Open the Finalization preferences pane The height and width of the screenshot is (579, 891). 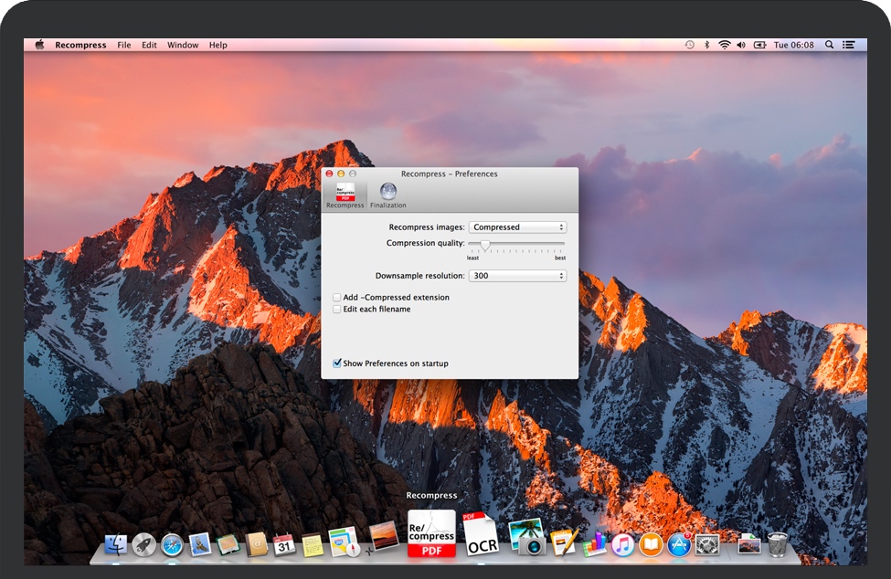pyautogui.click(x=388, y=195)
